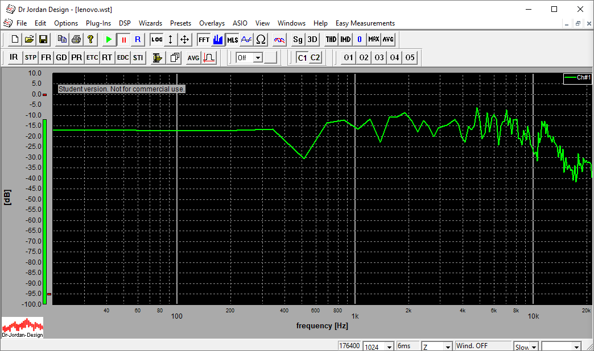Open the DSP menu

(x=125, y=23)
